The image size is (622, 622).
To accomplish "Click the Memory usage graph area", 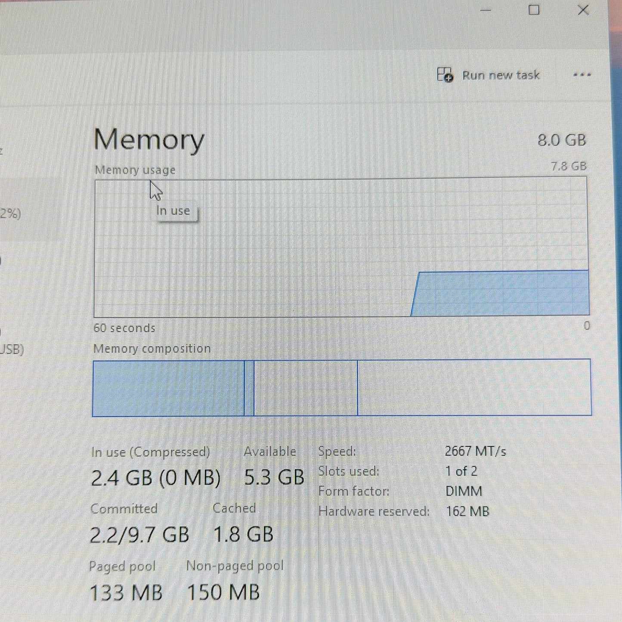I will coord(341,247).
